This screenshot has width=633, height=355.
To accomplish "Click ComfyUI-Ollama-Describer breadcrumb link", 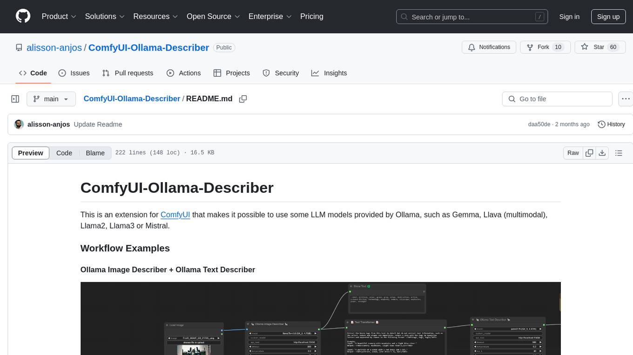I will (x=132, y=99).
